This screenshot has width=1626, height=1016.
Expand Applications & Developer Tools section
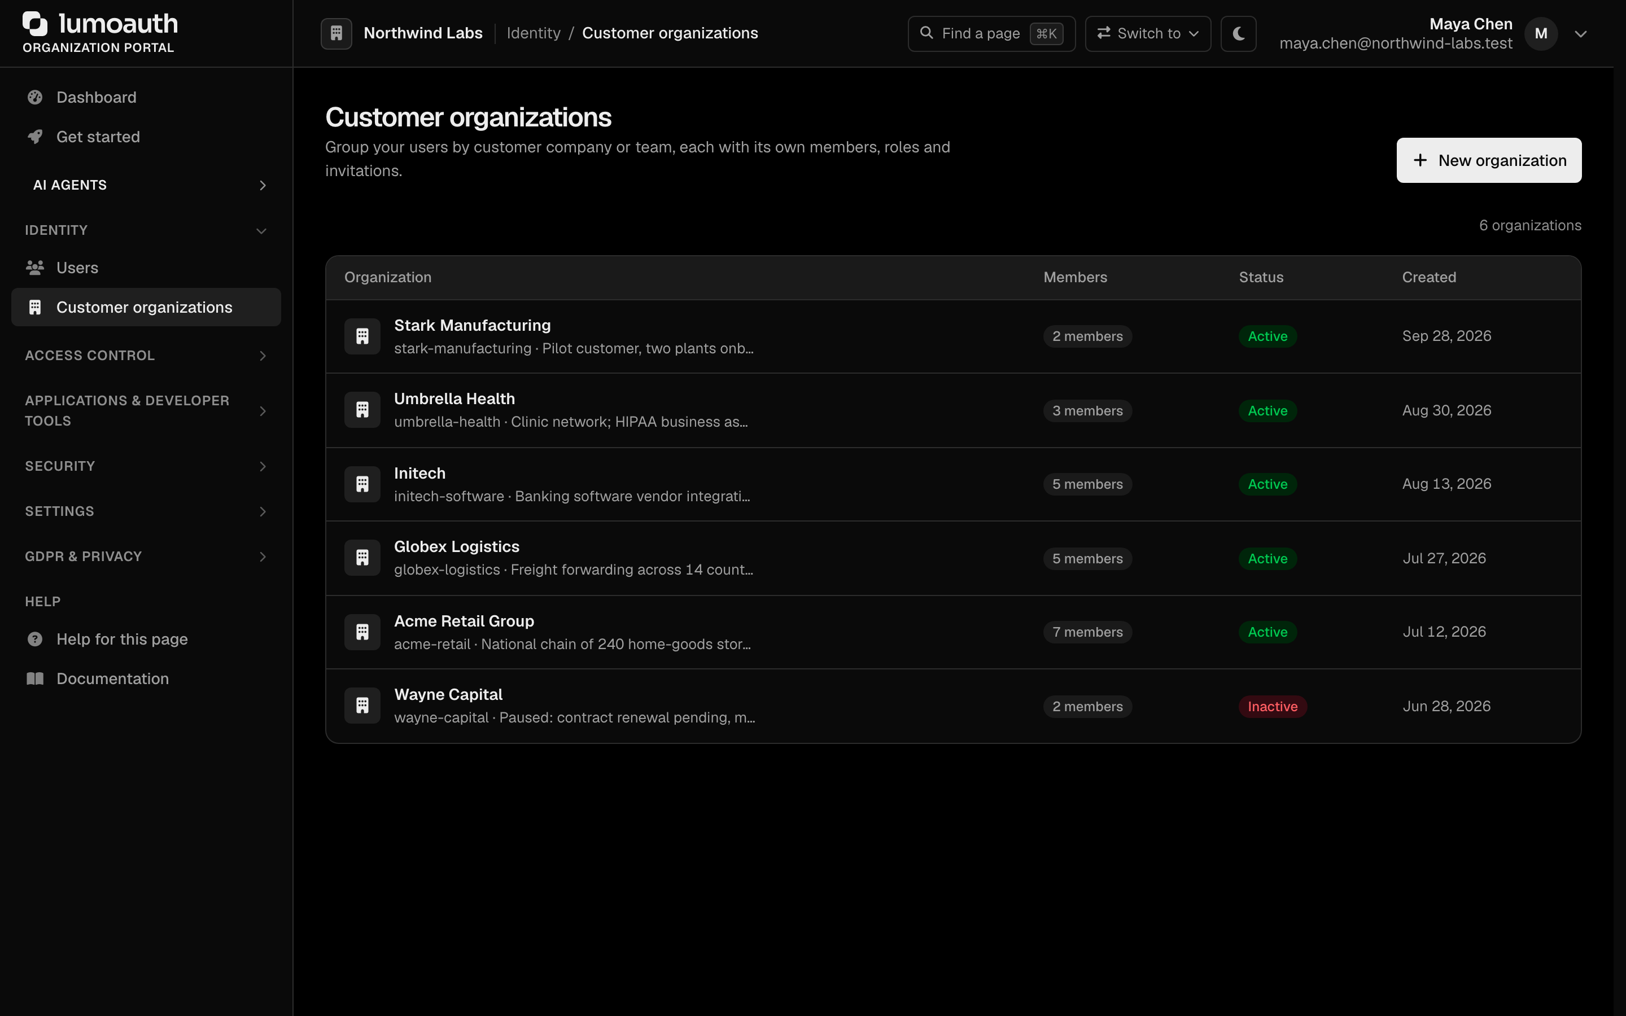tap(146, 410)
